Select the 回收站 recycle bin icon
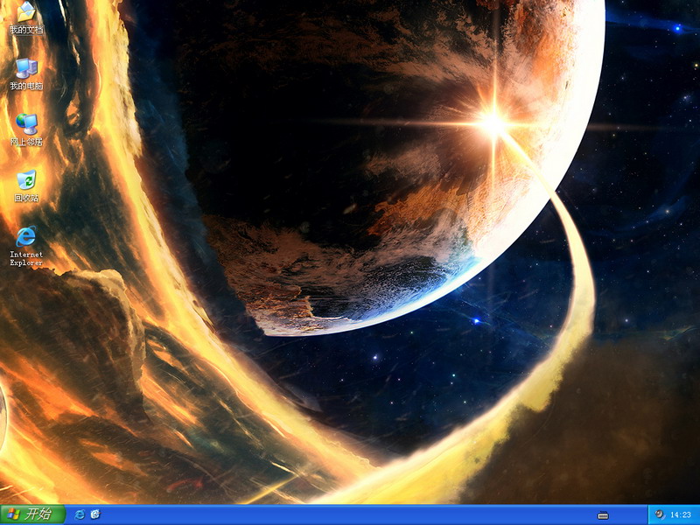 pyautogui.click(x=26, y=179)
